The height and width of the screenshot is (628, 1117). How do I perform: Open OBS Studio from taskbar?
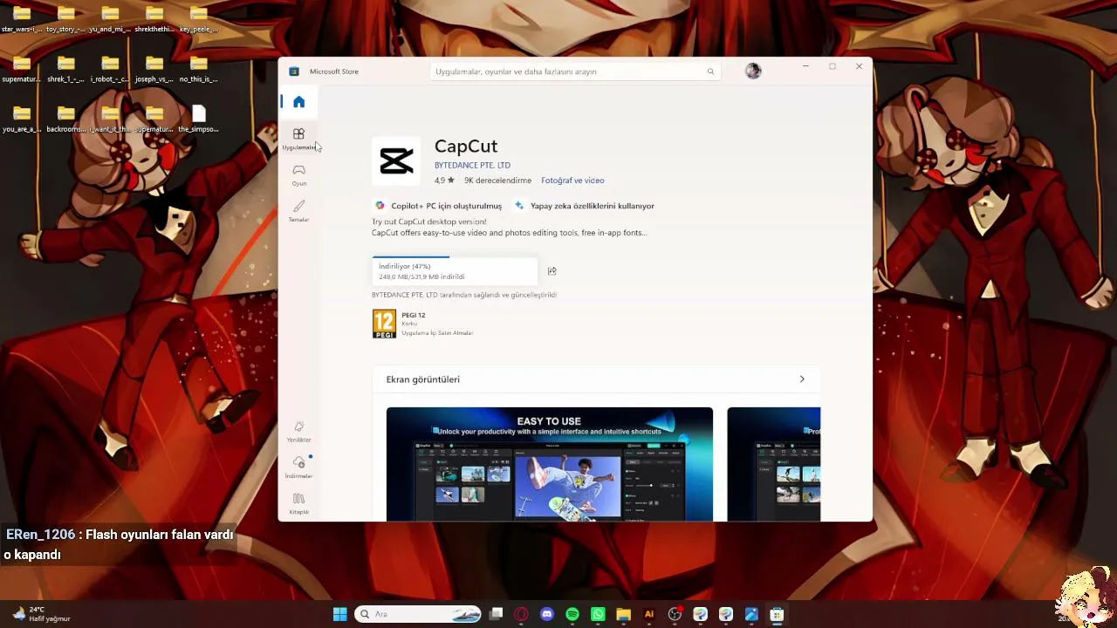click(675, 614)
